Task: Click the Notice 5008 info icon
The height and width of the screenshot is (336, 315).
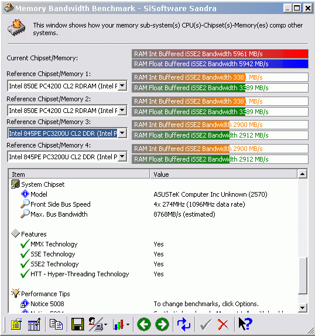Action: pyautogui.click(x=25, y=303)
